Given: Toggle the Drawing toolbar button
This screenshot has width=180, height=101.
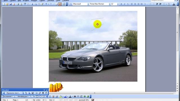Looking at the screenshot, I should [x=60, y=4].
